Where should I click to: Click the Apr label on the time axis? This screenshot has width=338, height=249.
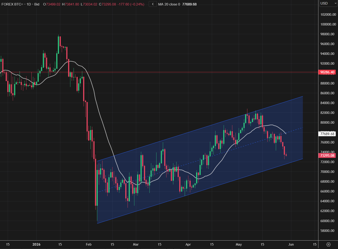click(x=188, y=244)
